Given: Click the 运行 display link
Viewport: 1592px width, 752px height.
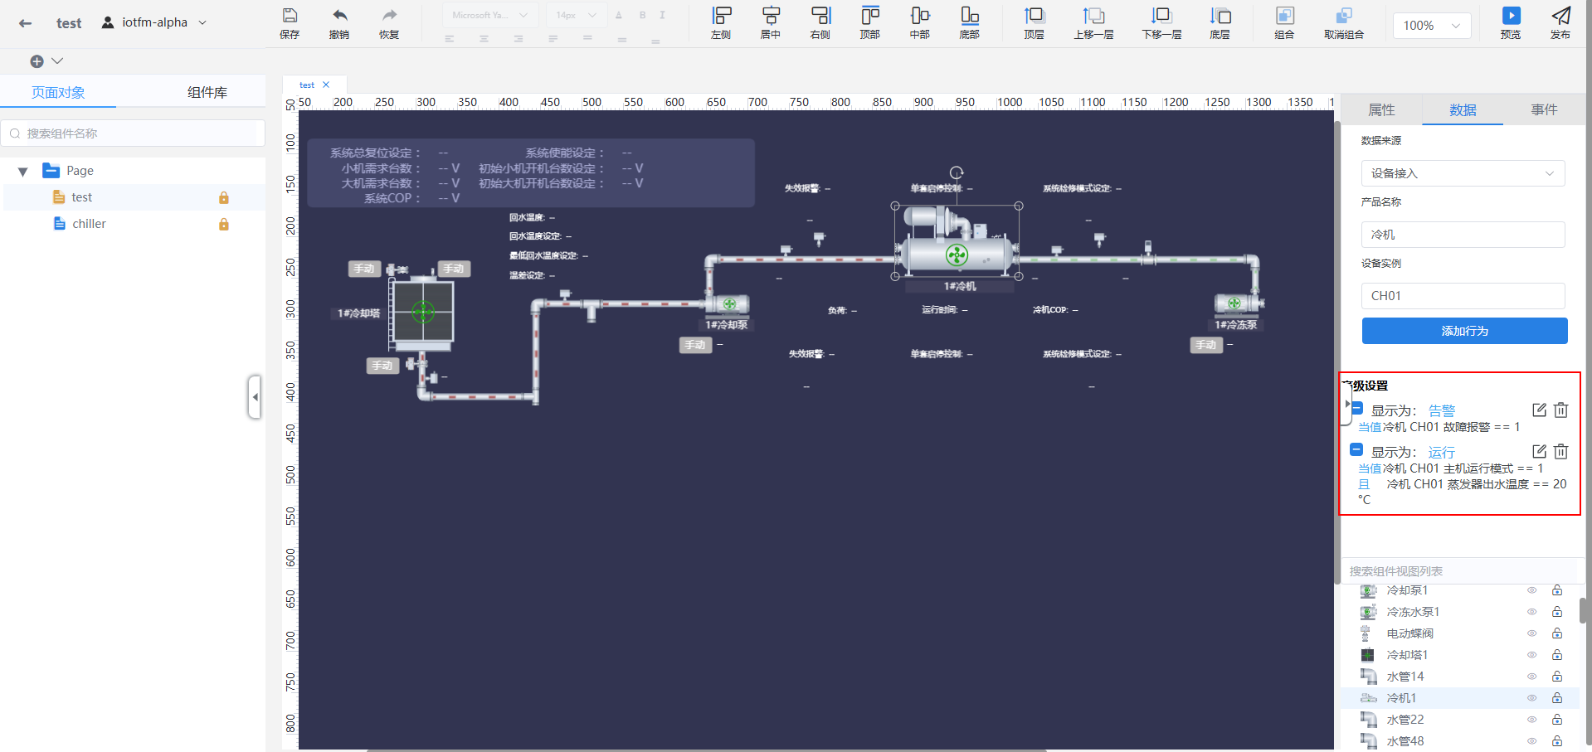Looking at the screenshot, I should pyautogui.click(x=1442, y=452).
